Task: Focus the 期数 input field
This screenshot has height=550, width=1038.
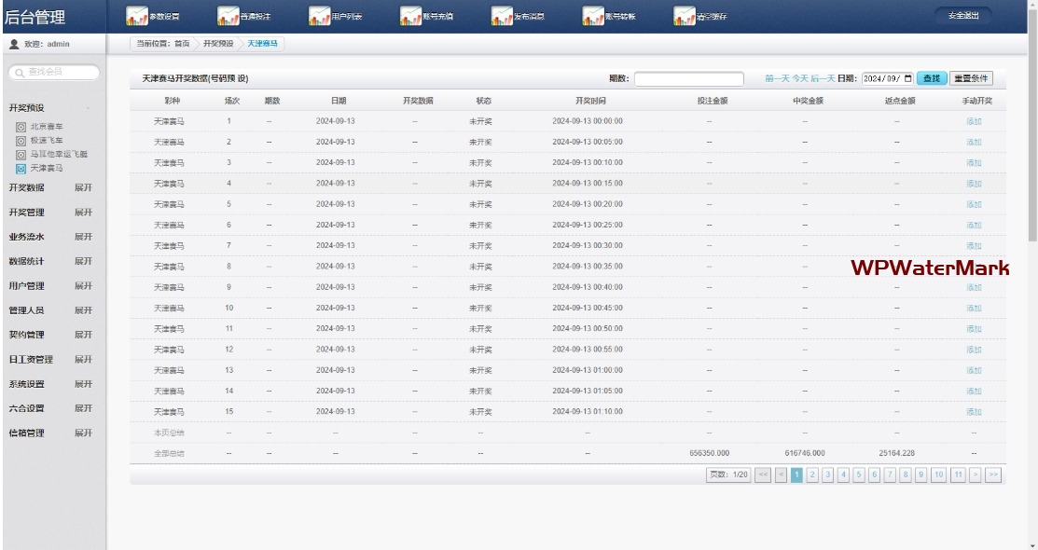Action: click(x=688, y=78)
